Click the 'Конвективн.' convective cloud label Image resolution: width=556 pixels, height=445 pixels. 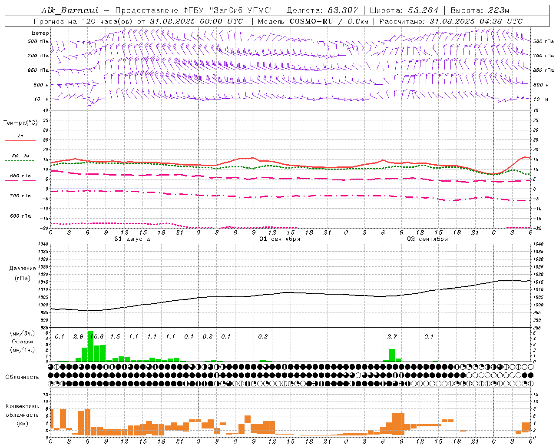point(23,406)
